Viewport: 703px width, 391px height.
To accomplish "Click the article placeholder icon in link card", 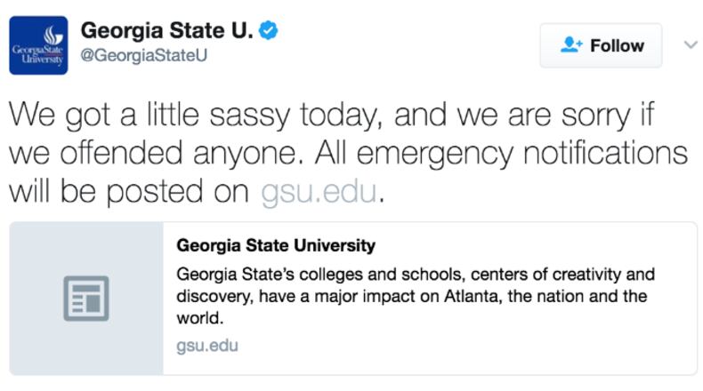I will click(x=86, y=298).
